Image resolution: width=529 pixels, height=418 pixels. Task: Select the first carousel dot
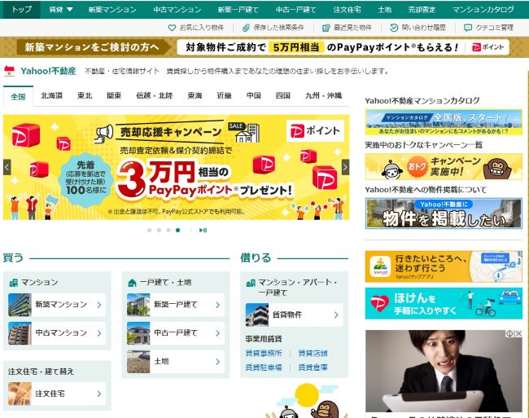pos(150,231)
